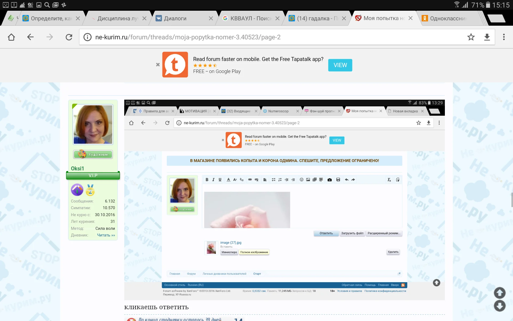Viewport: 513px width, 321px height.
Task: Click the undo arrow in the editor
Action: [347, 180]
